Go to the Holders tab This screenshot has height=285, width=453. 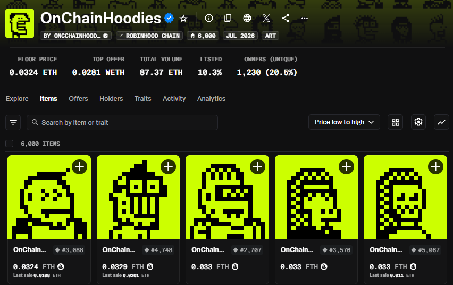pyautogui.click(x=111, y=99)
